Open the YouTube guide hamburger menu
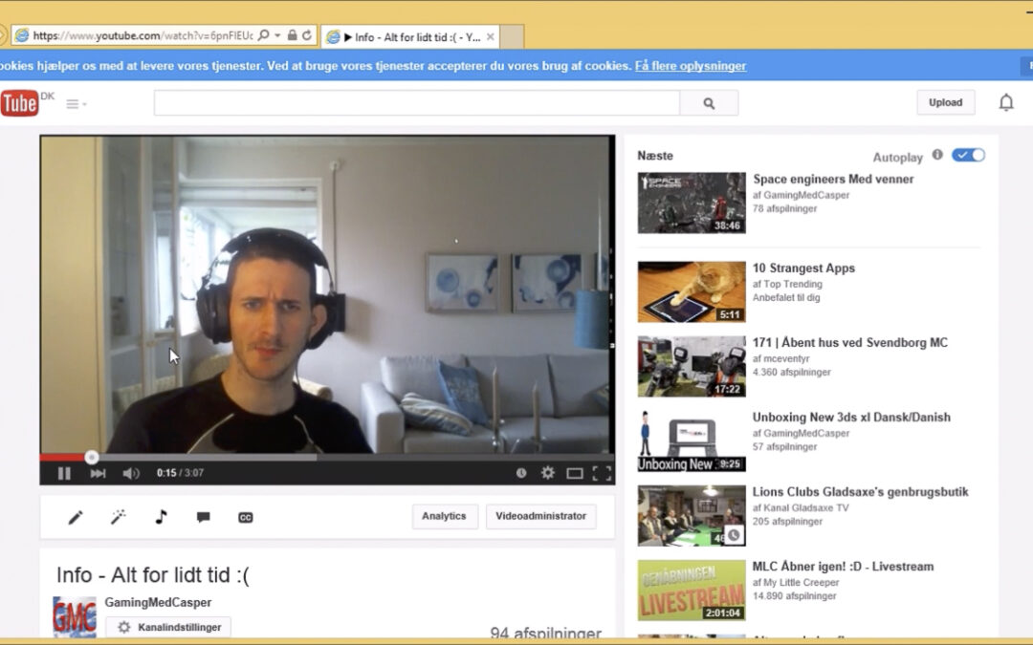This screenshot has height=645, width=1033. point(76,104)
